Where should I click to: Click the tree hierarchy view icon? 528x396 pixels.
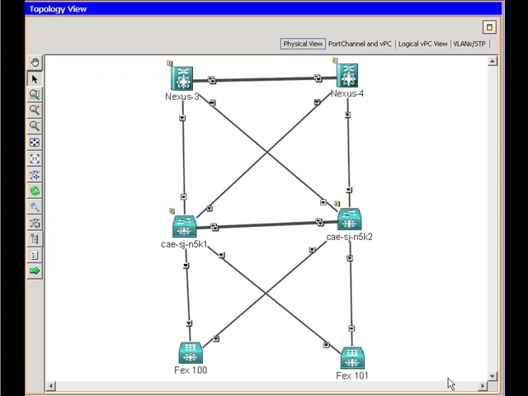(x=35, y=238)
